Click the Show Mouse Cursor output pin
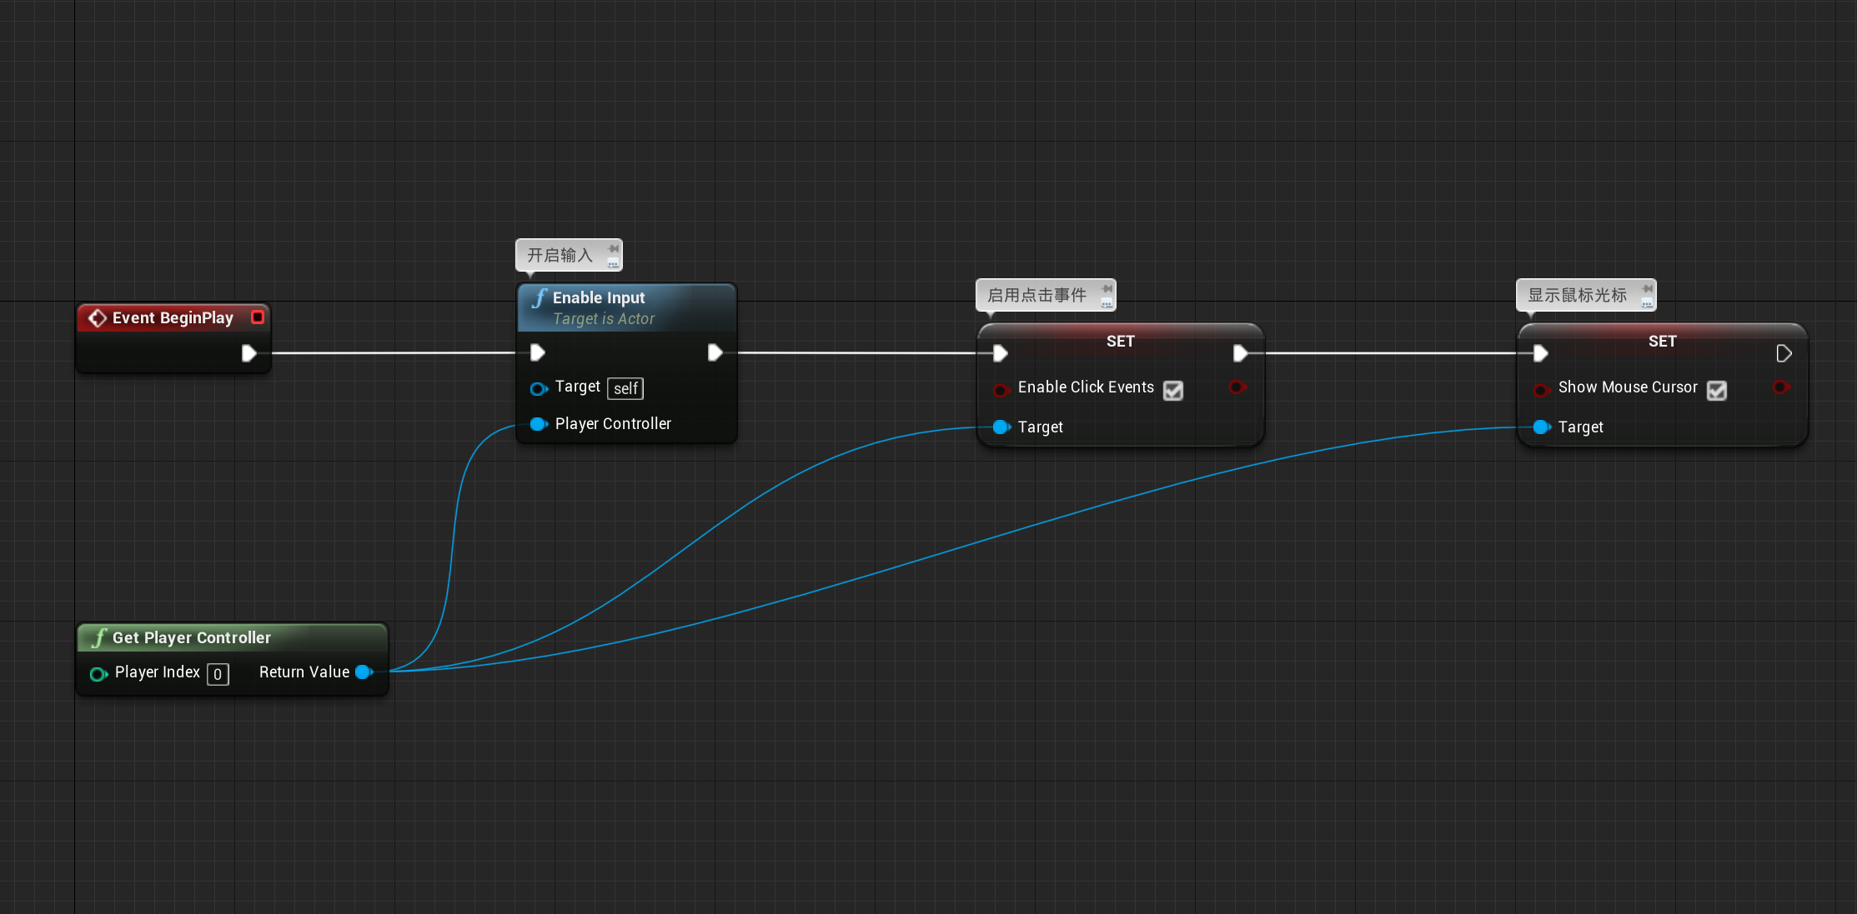Viewport: 1857px width, 914px height. (x=1781, y=387)
